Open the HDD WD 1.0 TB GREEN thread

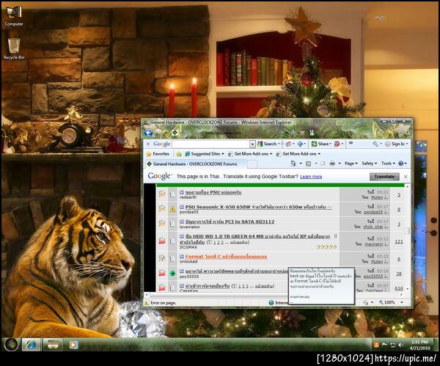[257, 236]
